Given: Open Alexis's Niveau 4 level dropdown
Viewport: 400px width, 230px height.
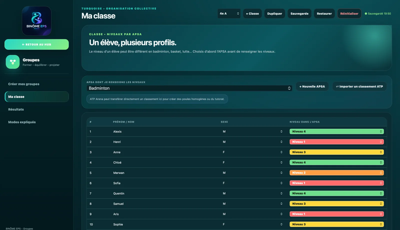Looking at the screenshot, I should click(336, 131).
